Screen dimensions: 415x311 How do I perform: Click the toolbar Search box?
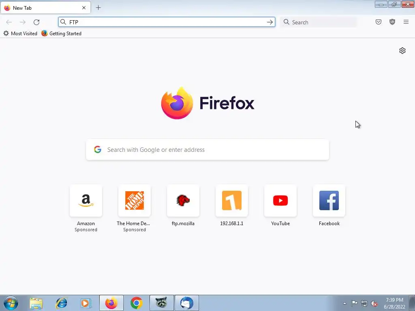319,22
